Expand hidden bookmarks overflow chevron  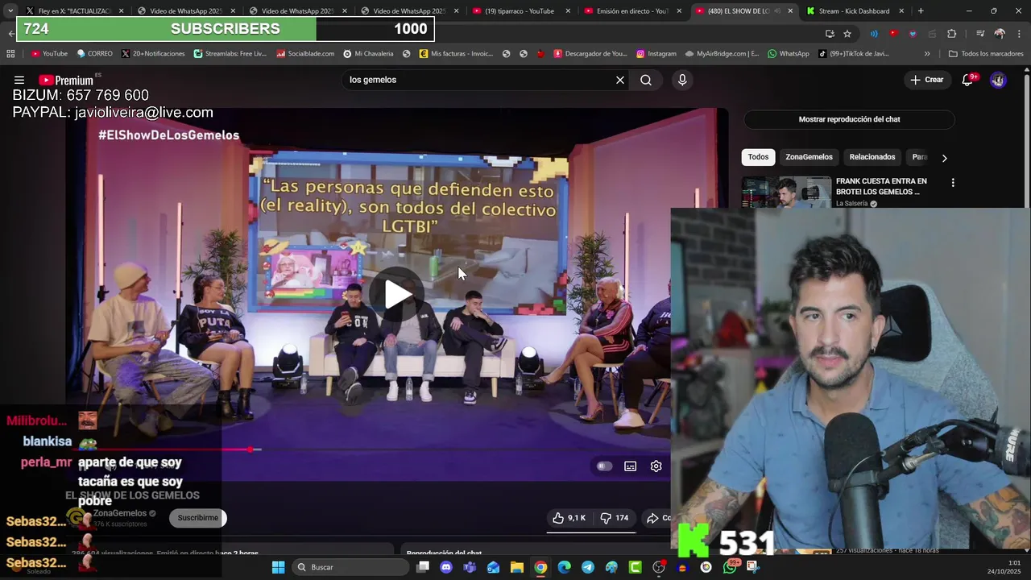(927, 54)
